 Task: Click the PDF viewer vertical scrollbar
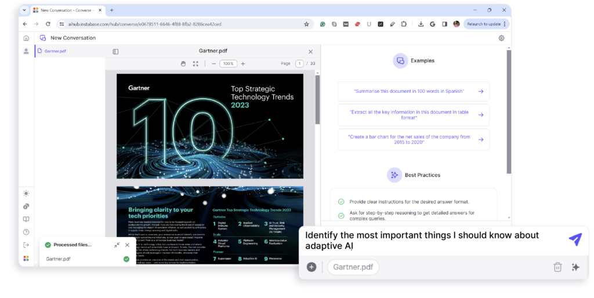click(x=317, y=100)
